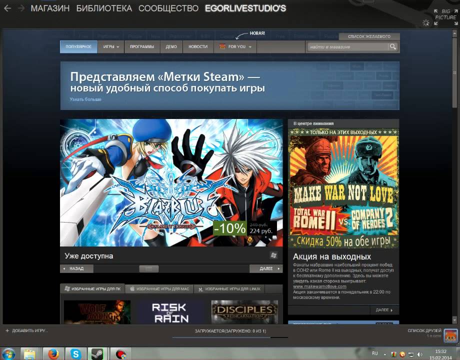The height and width of the screenshot is (360, 460).
Task: Open the ДЕМО store tab
Action: point(171,46)
